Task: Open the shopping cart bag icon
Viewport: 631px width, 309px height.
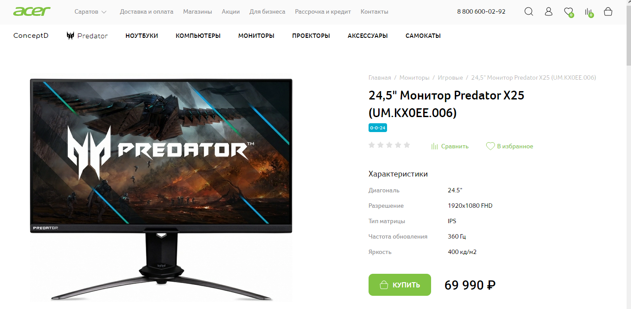Action: [x=608, y=11]
